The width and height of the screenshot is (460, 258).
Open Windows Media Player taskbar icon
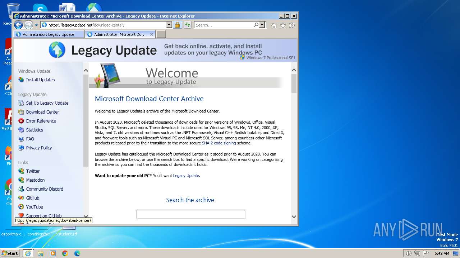coord(53,253)
